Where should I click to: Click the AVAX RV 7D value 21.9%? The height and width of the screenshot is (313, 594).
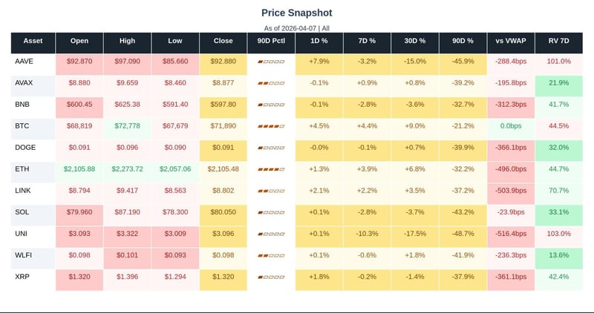click(558, 83)
